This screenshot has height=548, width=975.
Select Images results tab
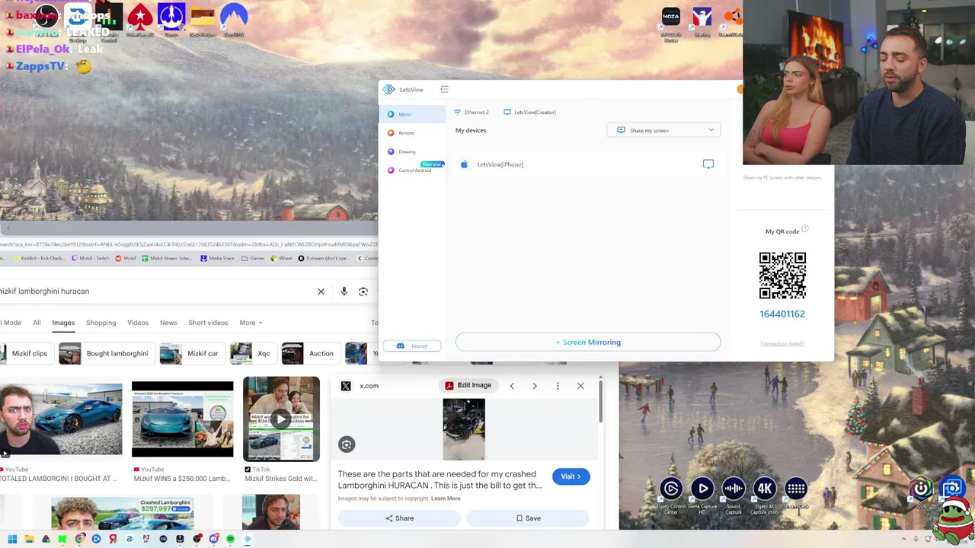[x=63, y=323]
